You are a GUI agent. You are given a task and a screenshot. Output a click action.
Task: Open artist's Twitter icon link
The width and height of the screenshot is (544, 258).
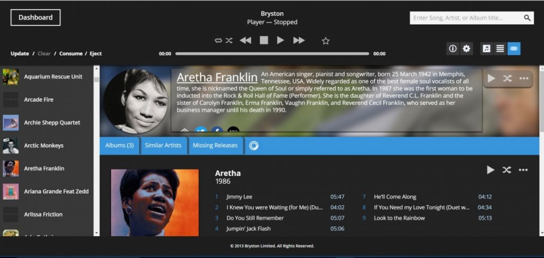point(201,130)
